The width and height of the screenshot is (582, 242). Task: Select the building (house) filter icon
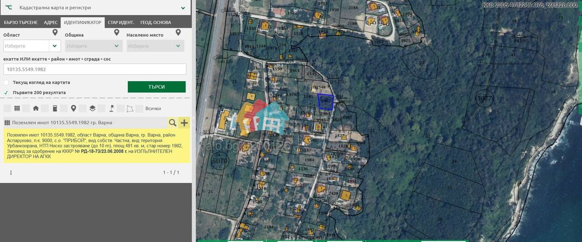(x=35, y=109)
